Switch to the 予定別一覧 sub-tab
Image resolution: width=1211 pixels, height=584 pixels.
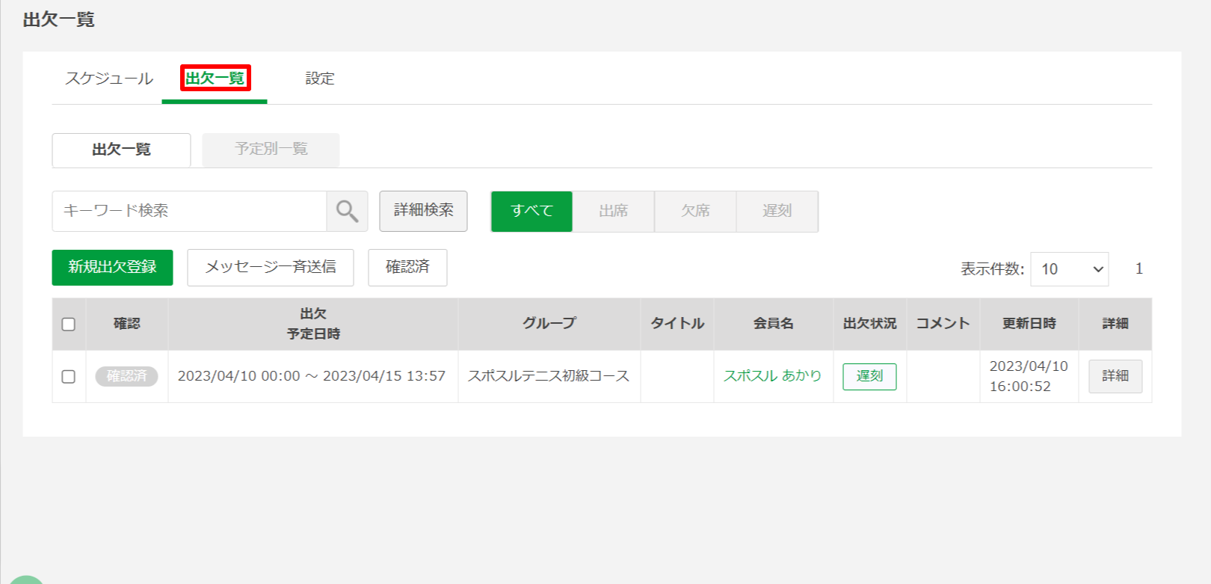coord(271,150)
